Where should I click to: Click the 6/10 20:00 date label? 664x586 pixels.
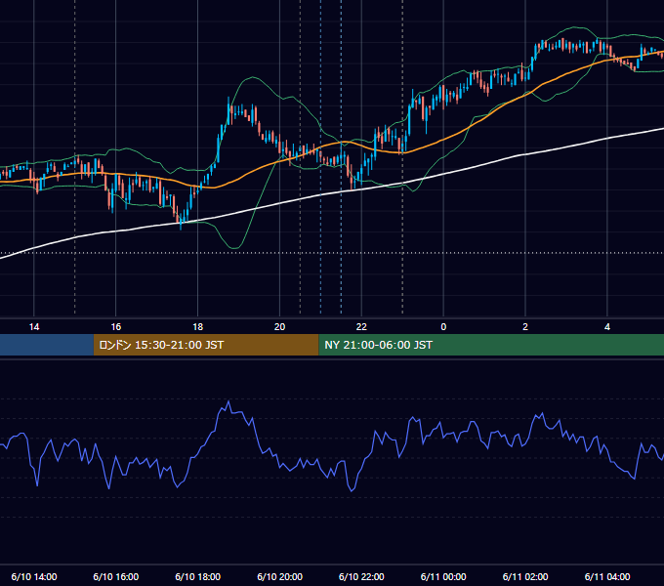click(x=279, y=576)
